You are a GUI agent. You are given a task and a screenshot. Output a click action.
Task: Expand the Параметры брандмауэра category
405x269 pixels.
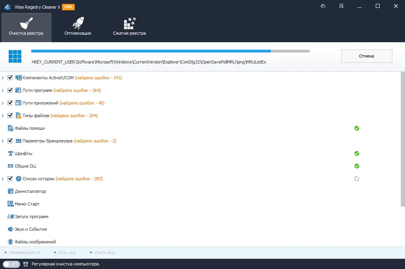pyautogui.click(x=3, y=141)
